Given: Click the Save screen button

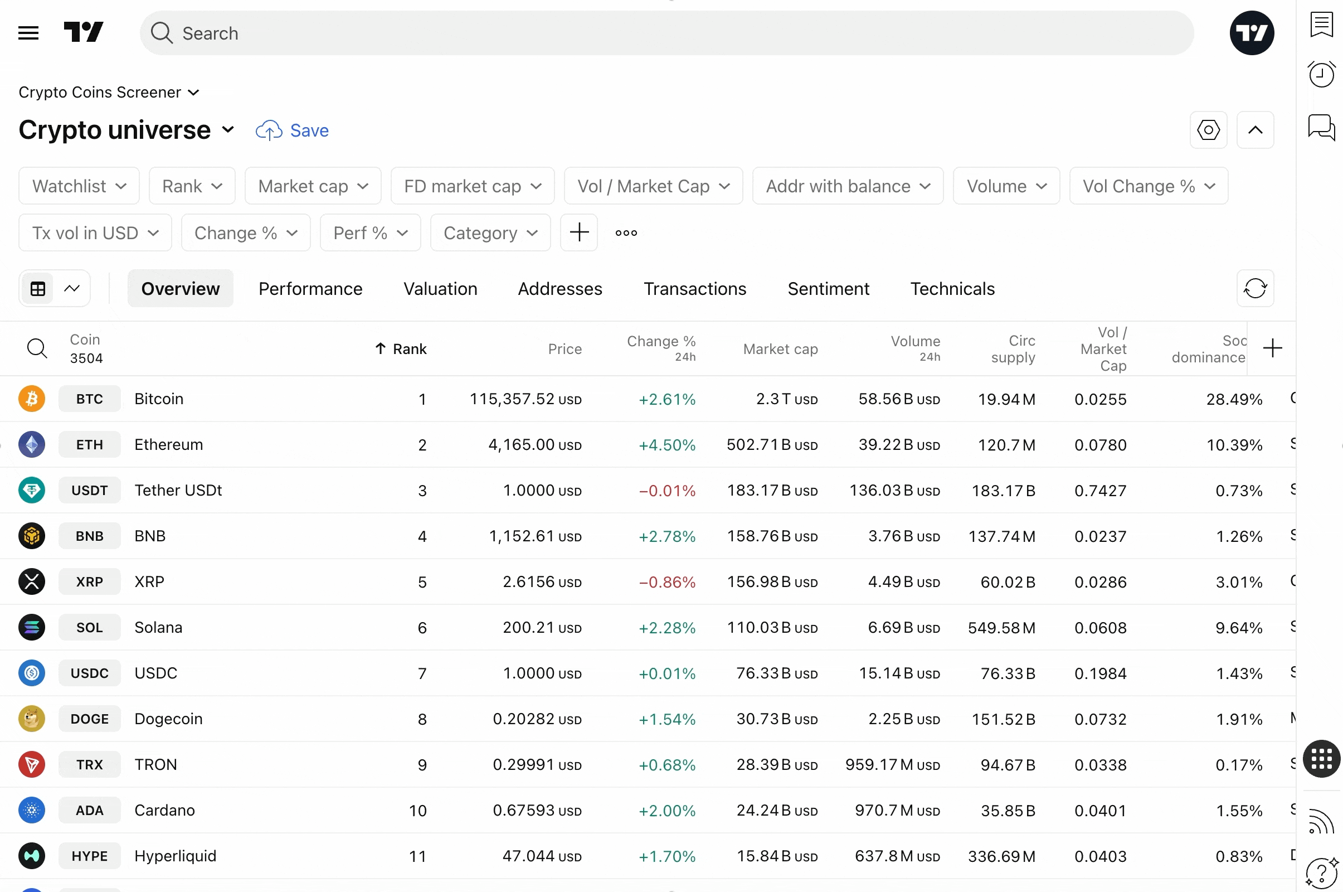Looking at the screenshot, I should click(293, 130).
